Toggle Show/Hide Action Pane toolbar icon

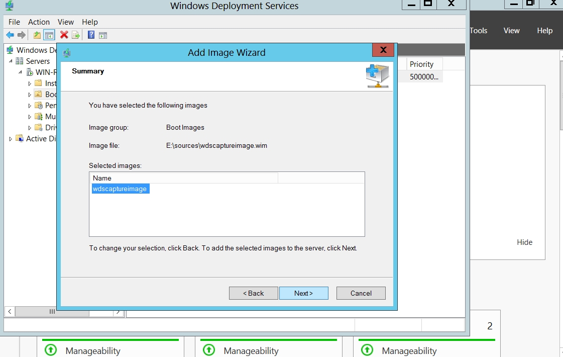pyautogui.click(x=102, y=35)
